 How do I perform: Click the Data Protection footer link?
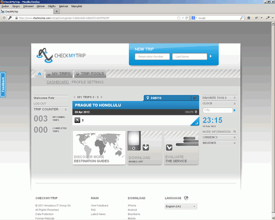[44, 214]
